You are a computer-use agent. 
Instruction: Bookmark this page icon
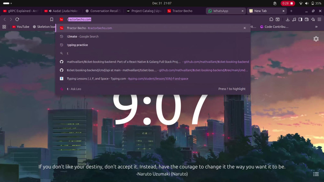point(52,19)
